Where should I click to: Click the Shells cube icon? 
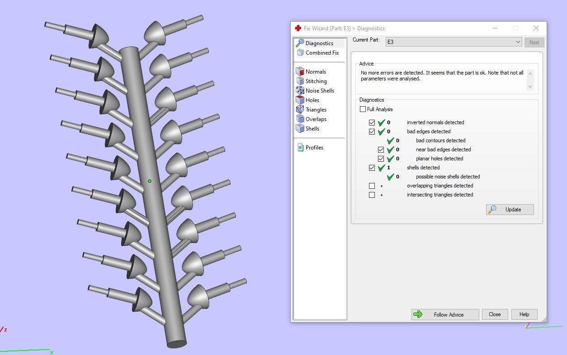coord(300,128)
